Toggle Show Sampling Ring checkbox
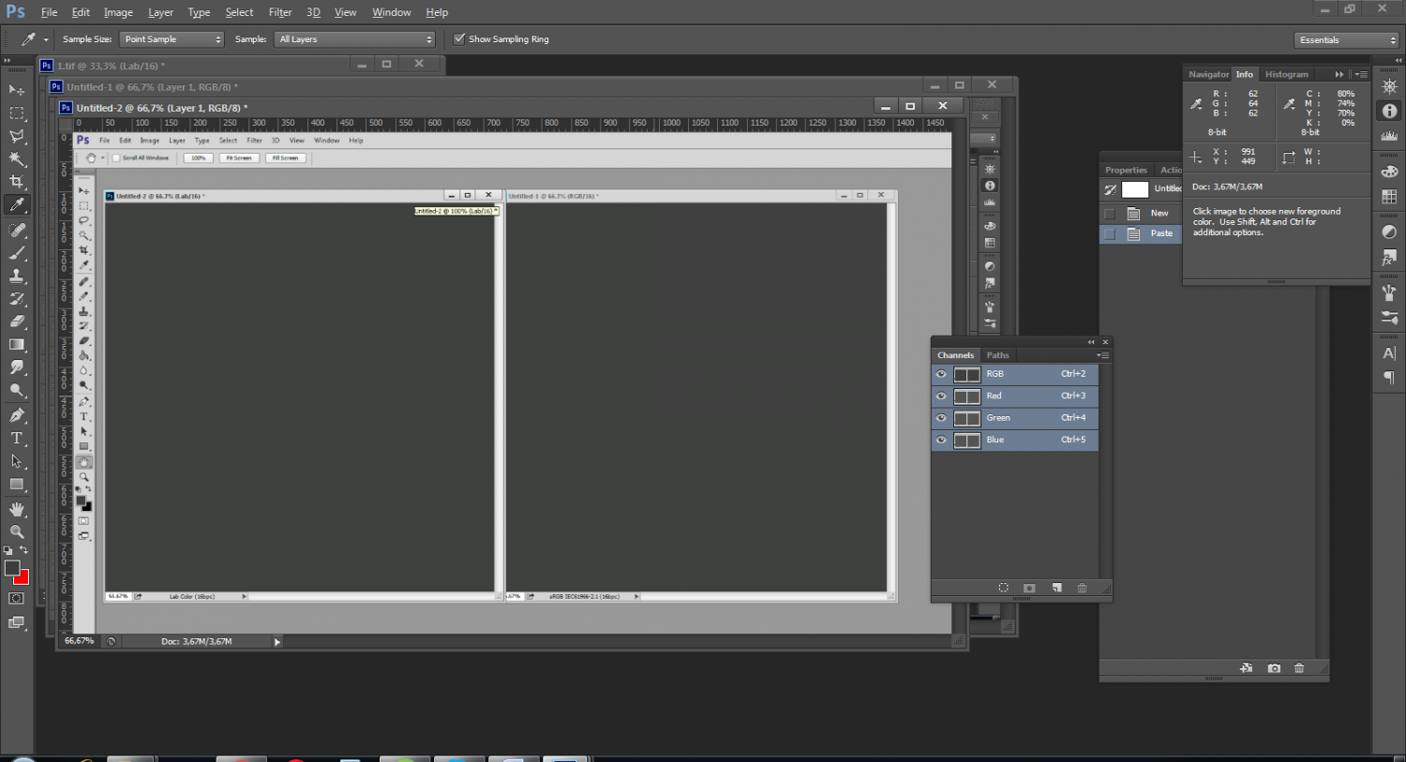This screenshot has width=1406, height=762. point(459,39)
